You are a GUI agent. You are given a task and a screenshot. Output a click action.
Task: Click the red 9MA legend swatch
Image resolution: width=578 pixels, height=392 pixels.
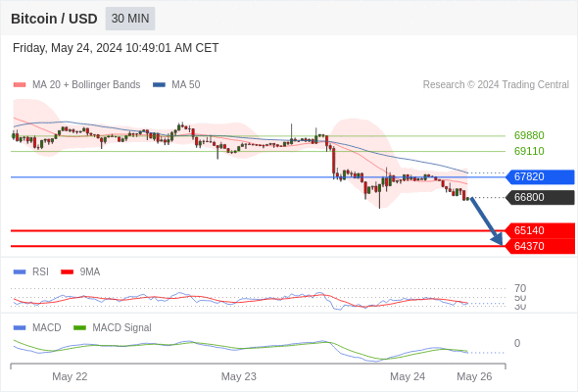[x=67, y=272]
